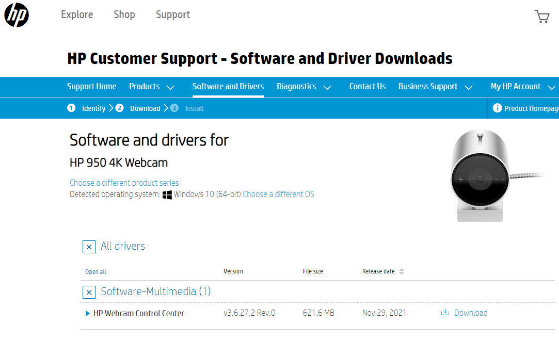559x341 pixels.
Task: Click the Install step 3 circle
Action: 174,108
